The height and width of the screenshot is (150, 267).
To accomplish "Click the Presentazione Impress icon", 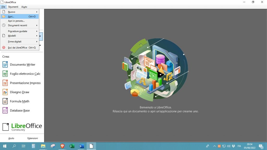I will click(x=5, y=83).
